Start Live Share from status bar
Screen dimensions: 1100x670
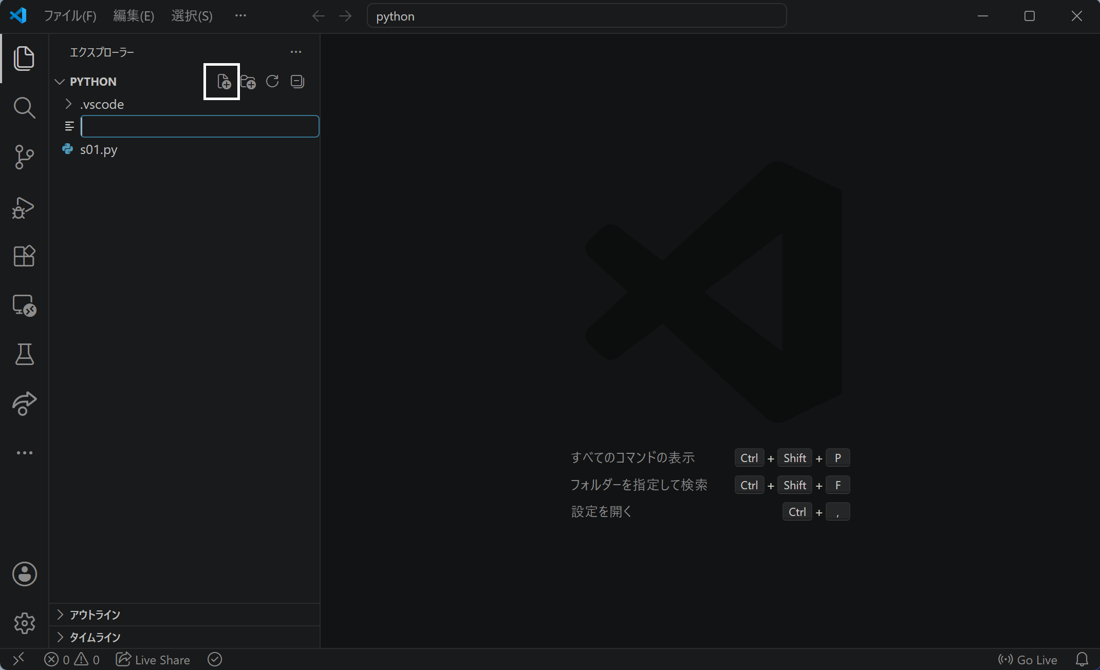tap(153, 660)
